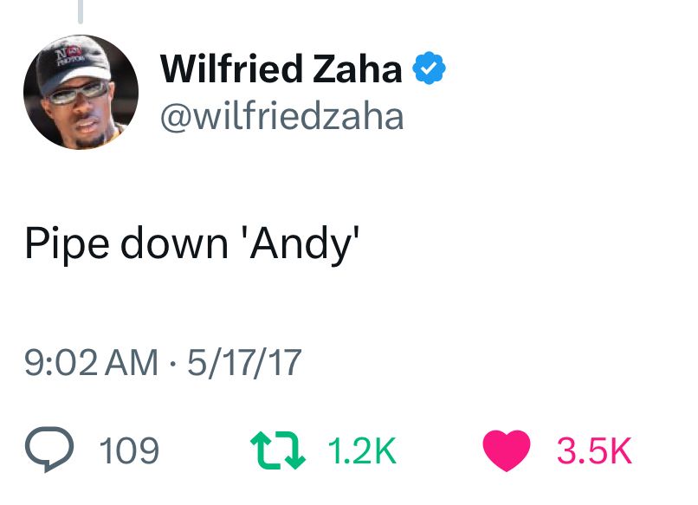Open the @wilfriedzaha handle link
Screen dimensions: 698x505
pos(281,113)
